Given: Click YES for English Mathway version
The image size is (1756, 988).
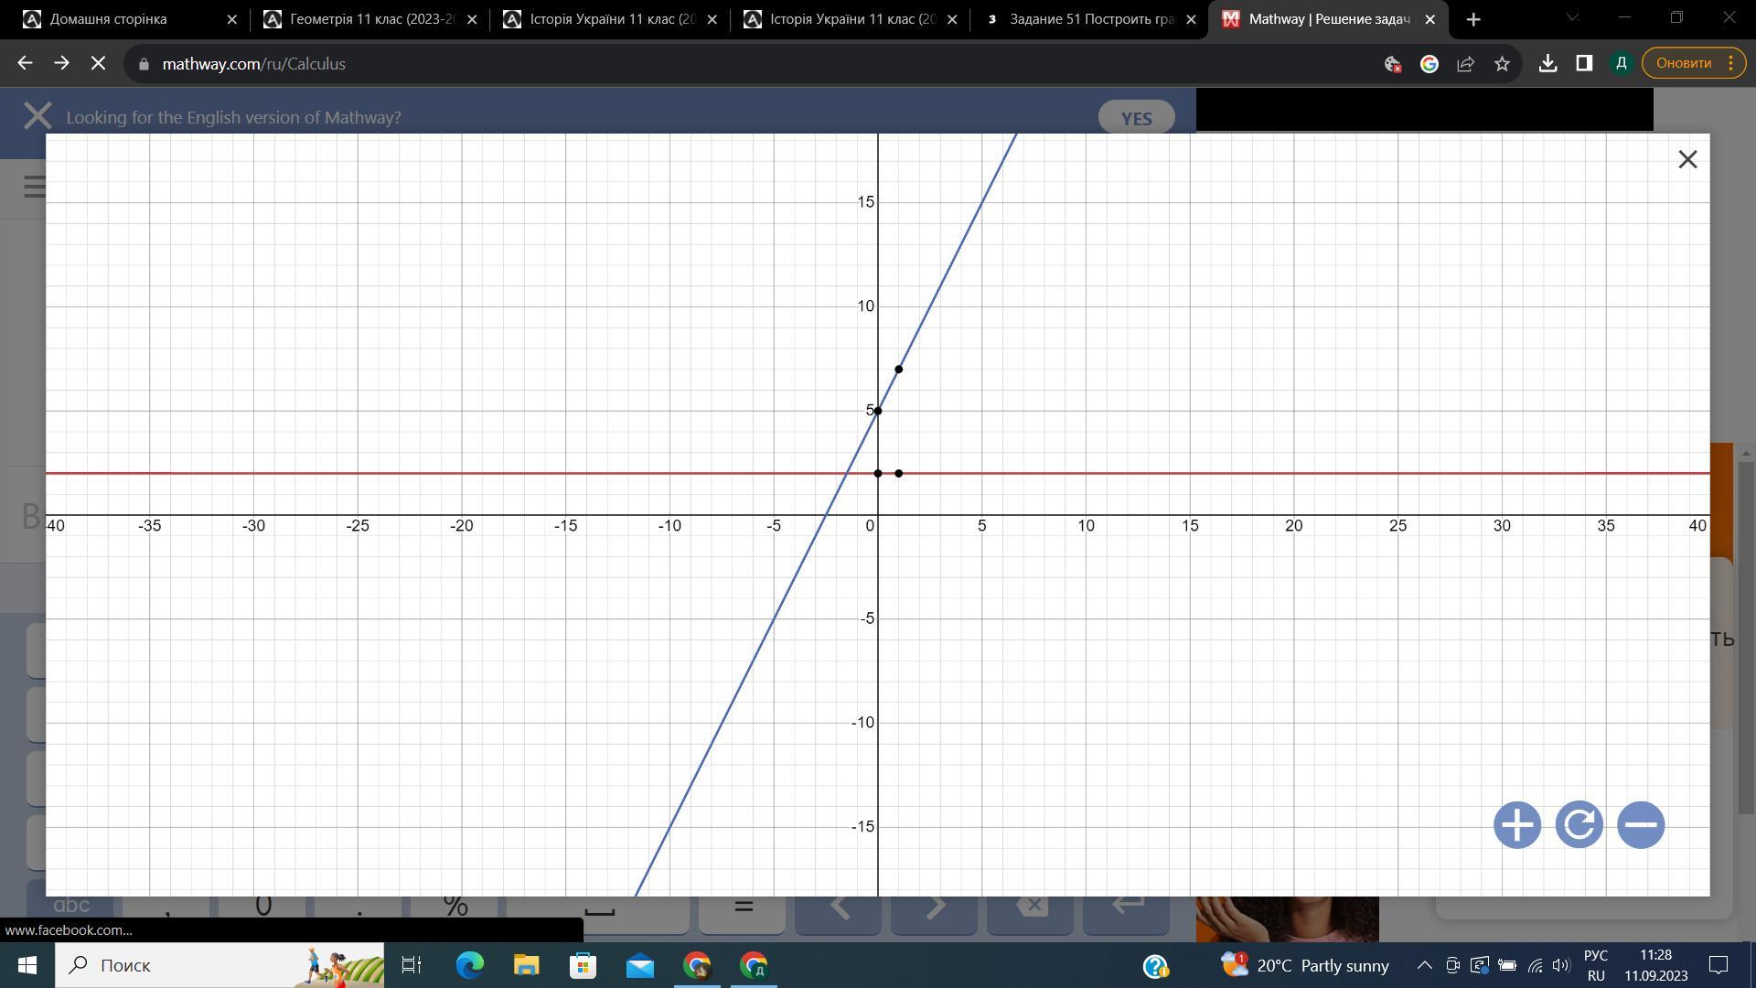Looking at the screenshot, I should pyautogui.click(x=1136, y=118).
